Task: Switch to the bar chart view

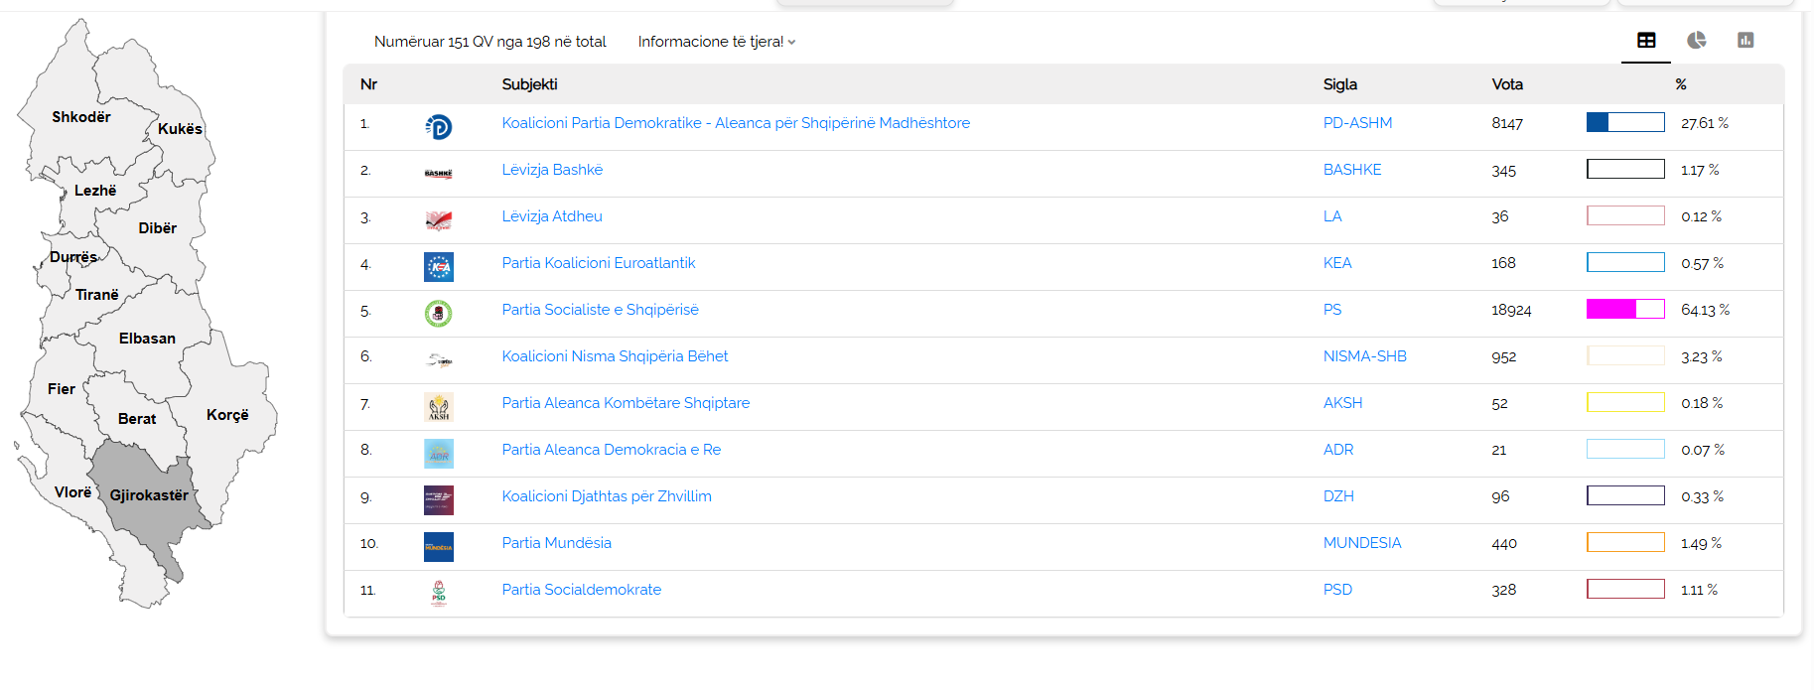Action: (x=1745, y=41)
